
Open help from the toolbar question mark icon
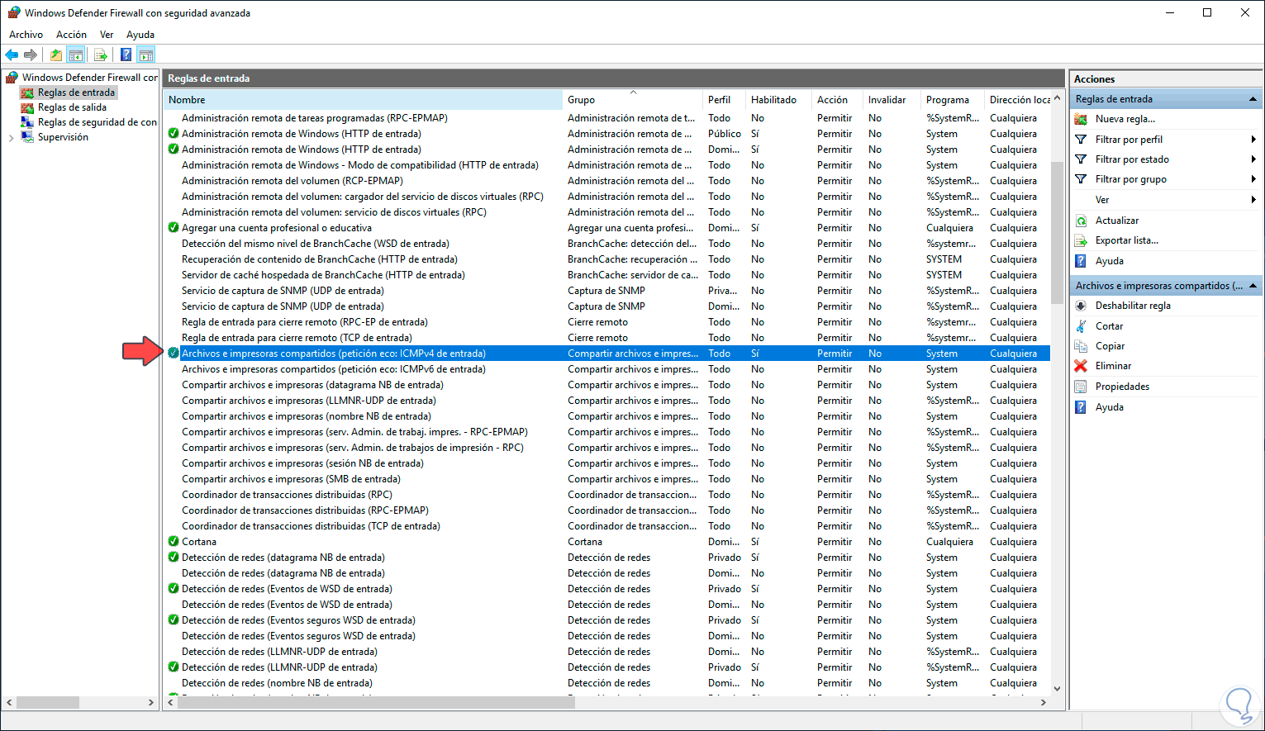point(126,55)
